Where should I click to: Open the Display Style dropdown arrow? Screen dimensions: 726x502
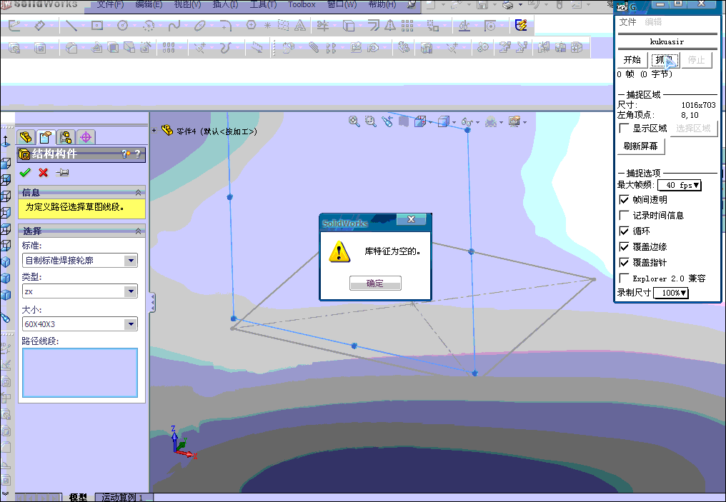pos(454,123)
